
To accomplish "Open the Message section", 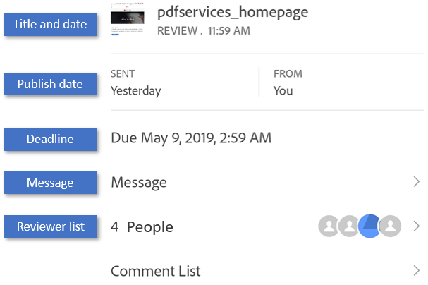I will (139, 183).
